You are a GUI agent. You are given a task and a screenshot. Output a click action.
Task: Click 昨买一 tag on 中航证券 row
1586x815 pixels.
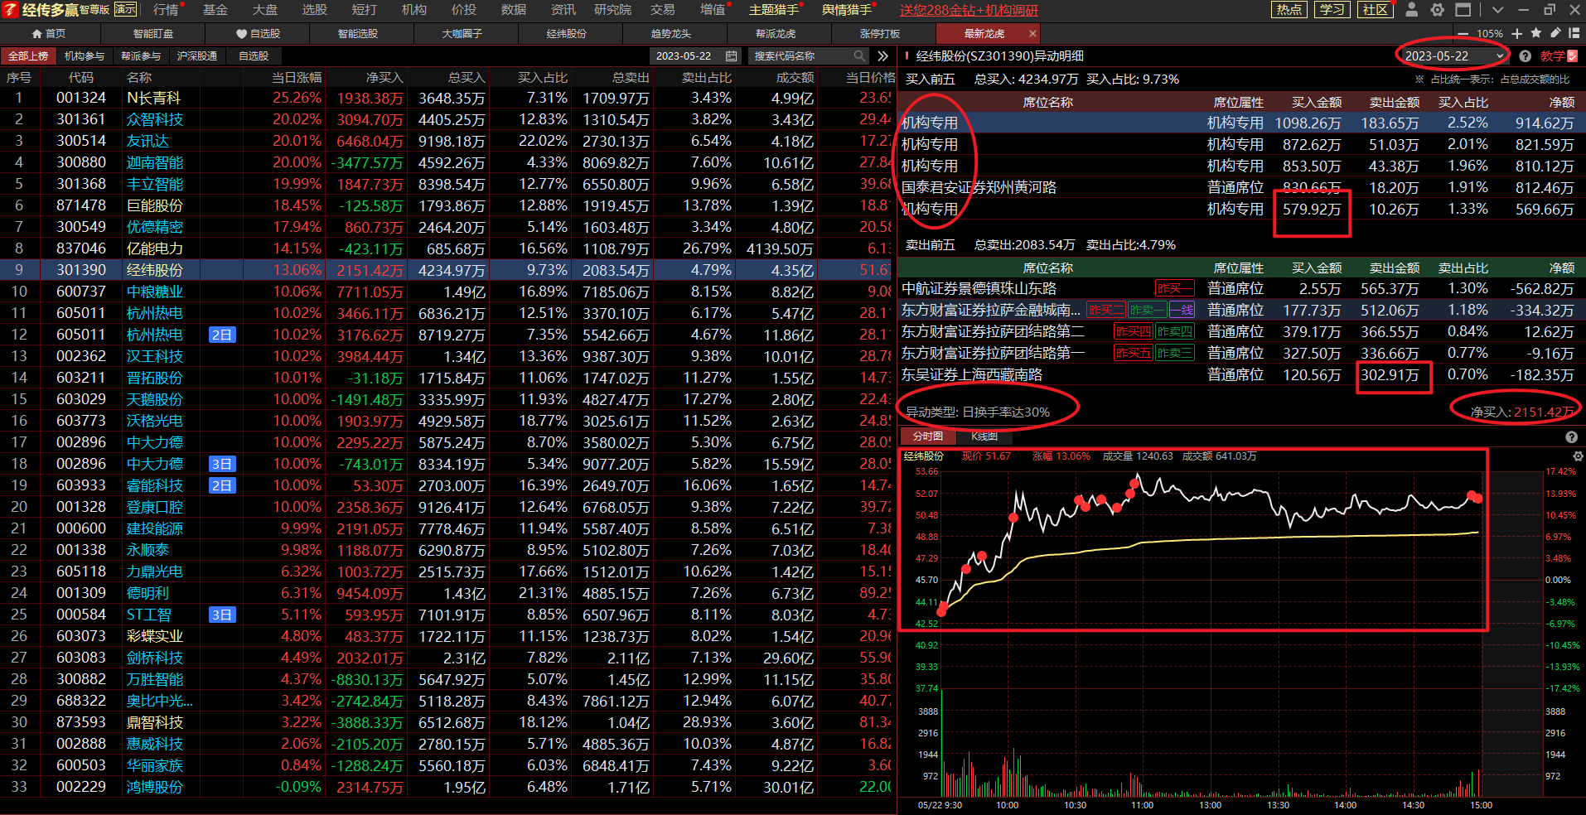point(1174,288)
